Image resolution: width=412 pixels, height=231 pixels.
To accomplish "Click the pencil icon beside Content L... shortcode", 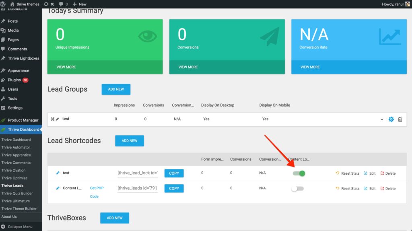I will (x=58, y=188).
